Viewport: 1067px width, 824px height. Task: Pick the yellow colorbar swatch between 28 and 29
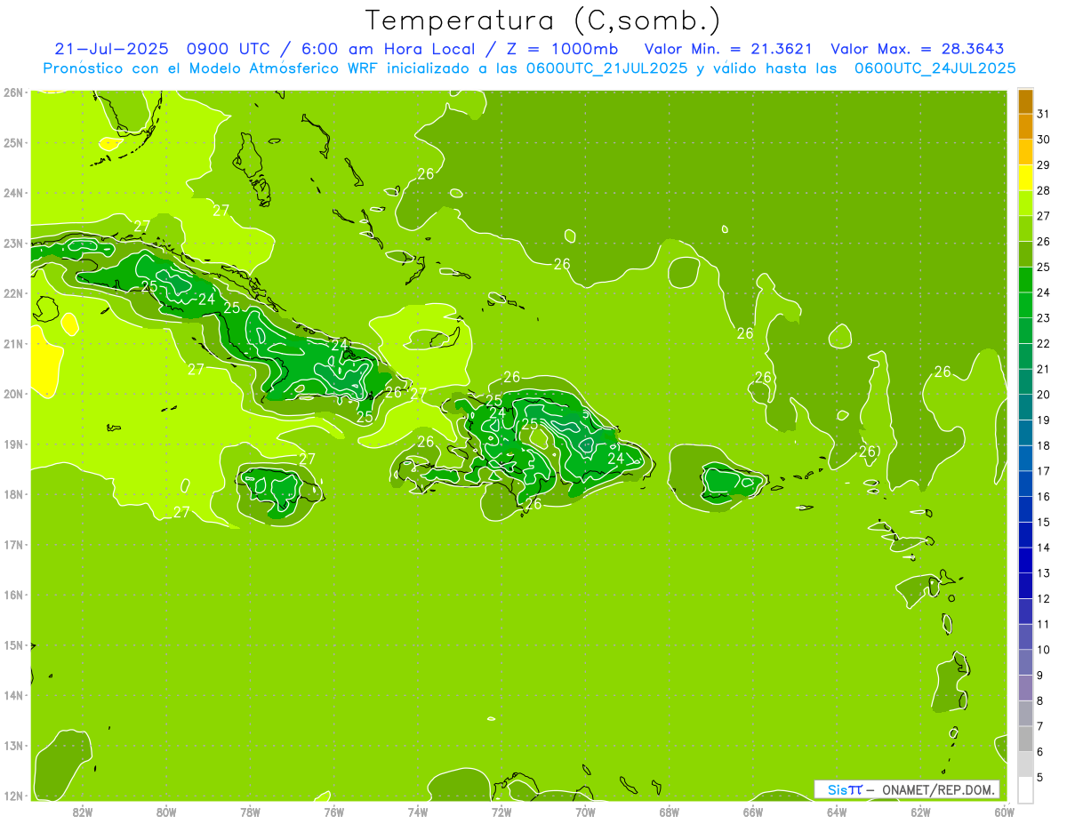coord(1025,178)
